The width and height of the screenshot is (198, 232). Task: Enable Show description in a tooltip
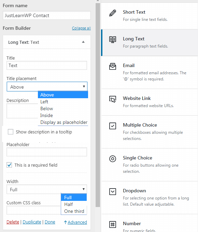[11, 132]
